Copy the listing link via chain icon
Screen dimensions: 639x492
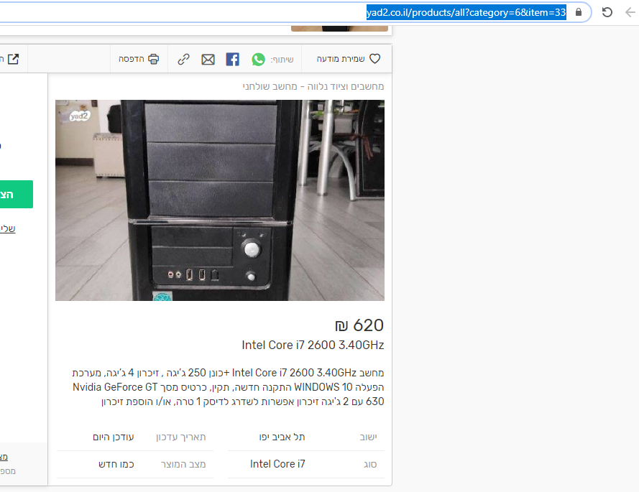[x=183, y=60]
